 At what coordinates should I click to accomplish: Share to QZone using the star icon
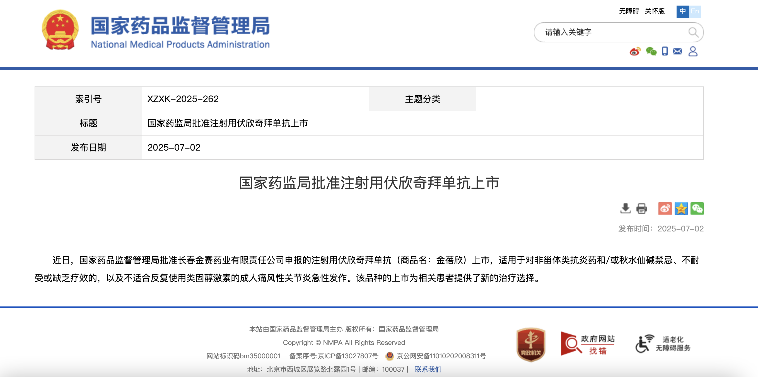click(x=681, y=208)
